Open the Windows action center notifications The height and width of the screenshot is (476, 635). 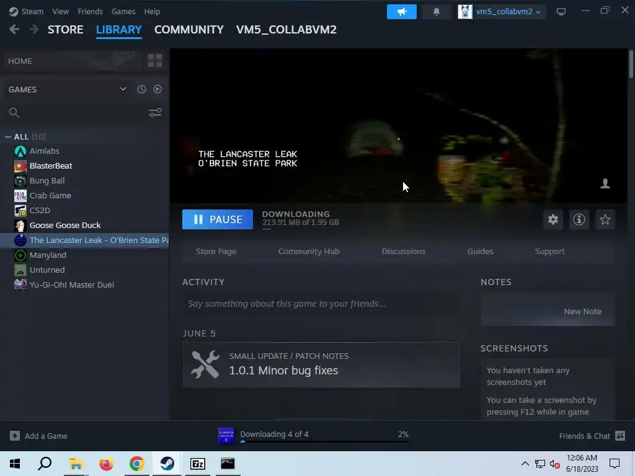615,464
